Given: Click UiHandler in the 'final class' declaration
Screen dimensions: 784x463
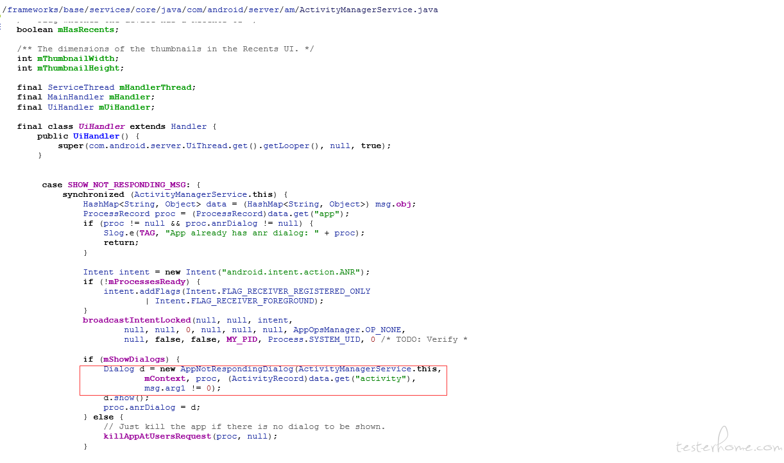Looking at the screenshot, I should [101, 126].
